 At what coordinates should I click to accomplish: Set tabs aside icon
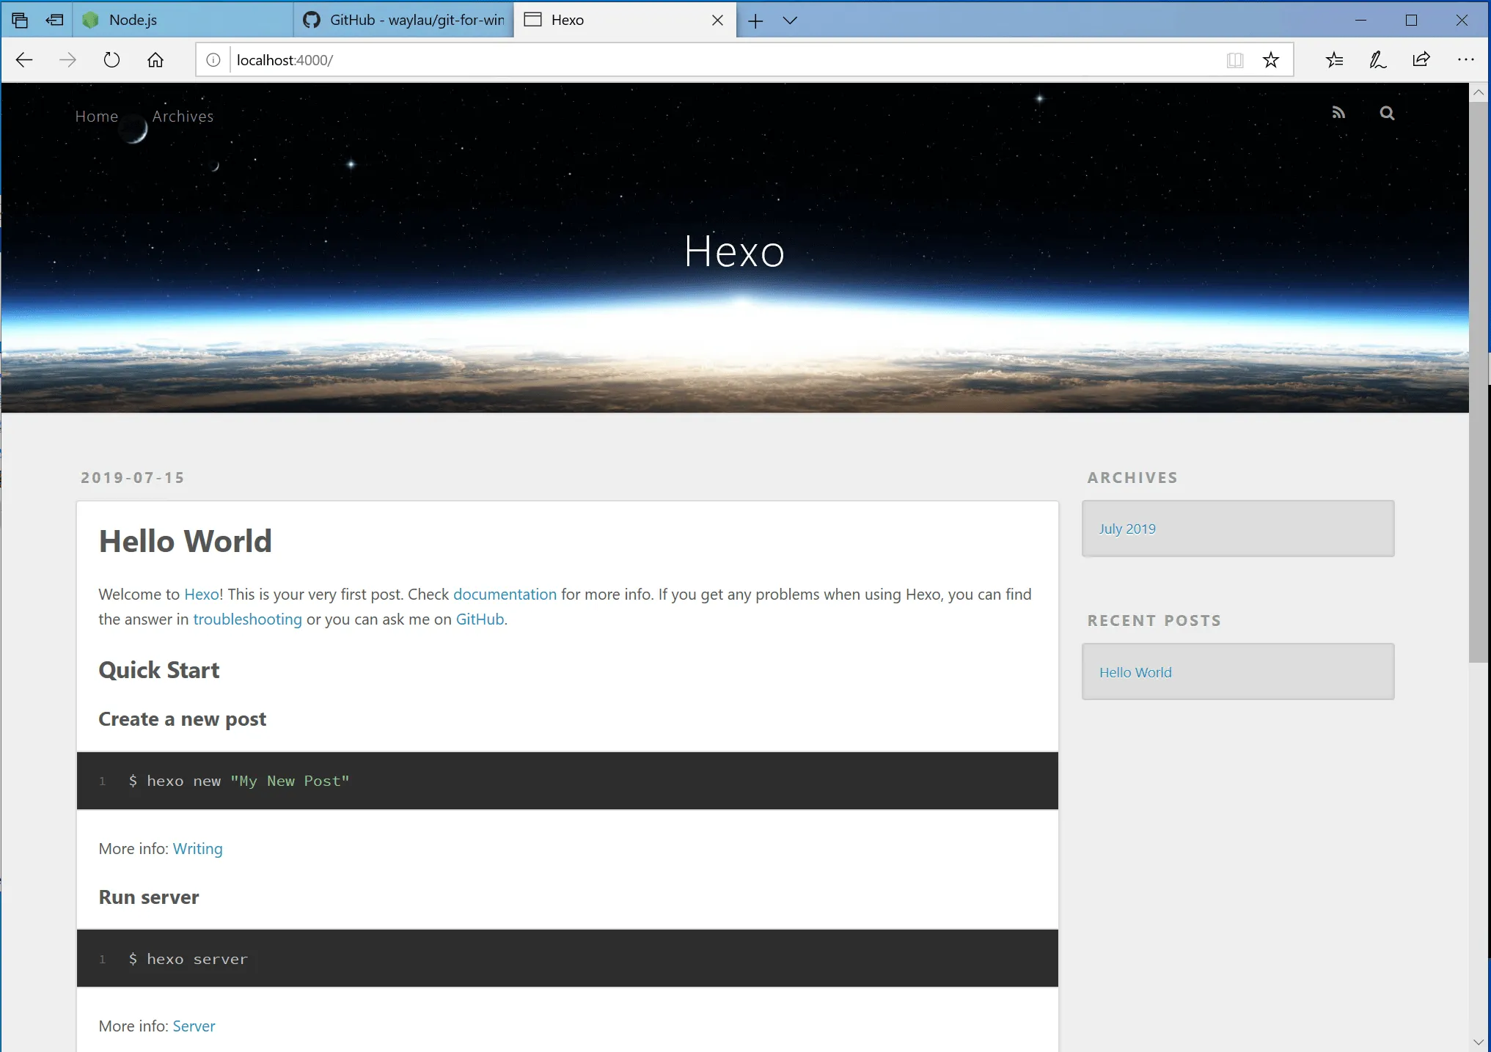pos(54,21)
